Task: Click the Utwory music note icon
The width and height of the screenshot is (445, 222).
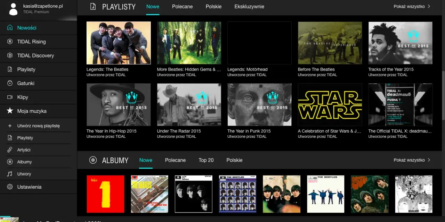Action: (x=10, y=174)
